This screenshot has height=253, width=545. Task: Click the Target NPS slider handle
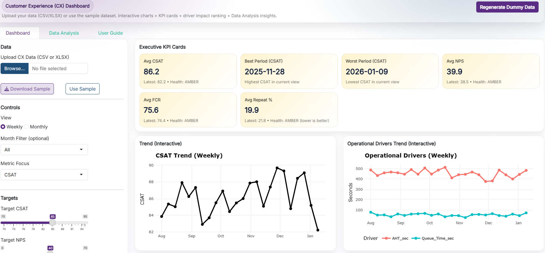[x=50, y=252]
